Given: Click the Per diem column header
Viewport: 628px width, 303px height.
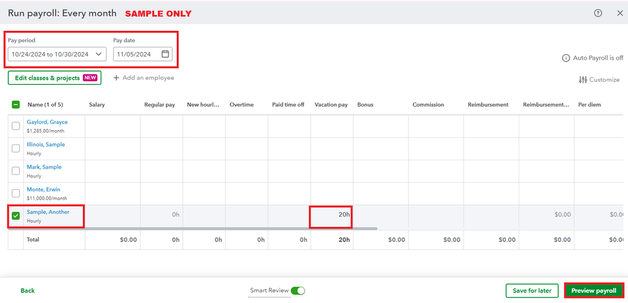Looking at the screenshot, I should [590, 105].
